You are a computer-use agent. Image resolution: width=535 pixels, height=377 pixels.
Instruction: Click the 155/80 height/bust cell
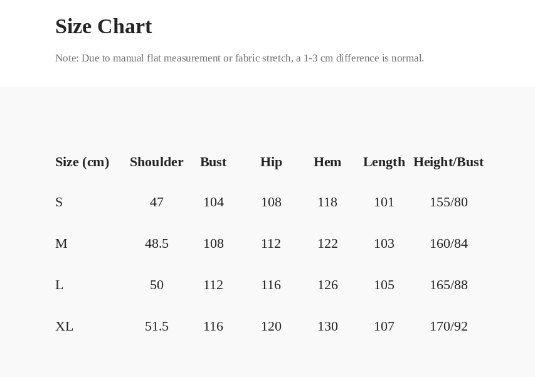tap(448, 202)
